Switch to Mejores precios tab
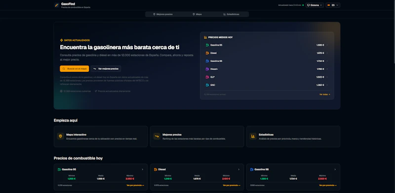 click(x=163, y=14)
